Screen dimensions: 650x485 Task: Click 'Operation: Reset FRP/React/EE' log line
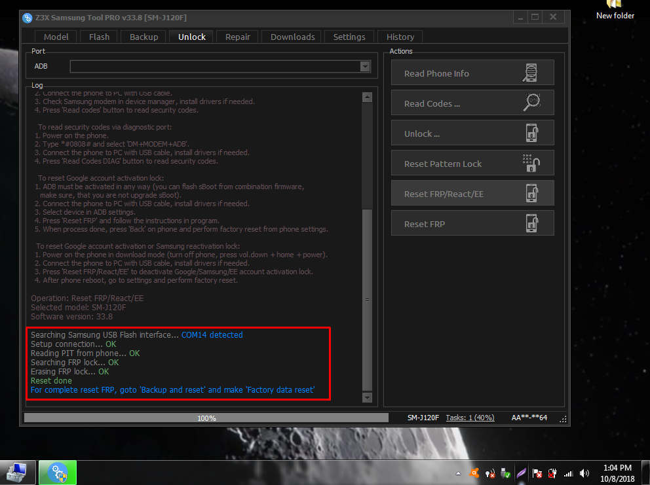tap(87, 298)
